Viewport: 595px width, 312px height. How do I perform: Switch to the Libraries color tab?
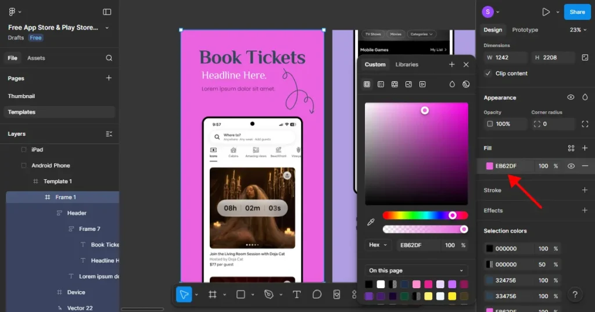(x=407, y=64)
